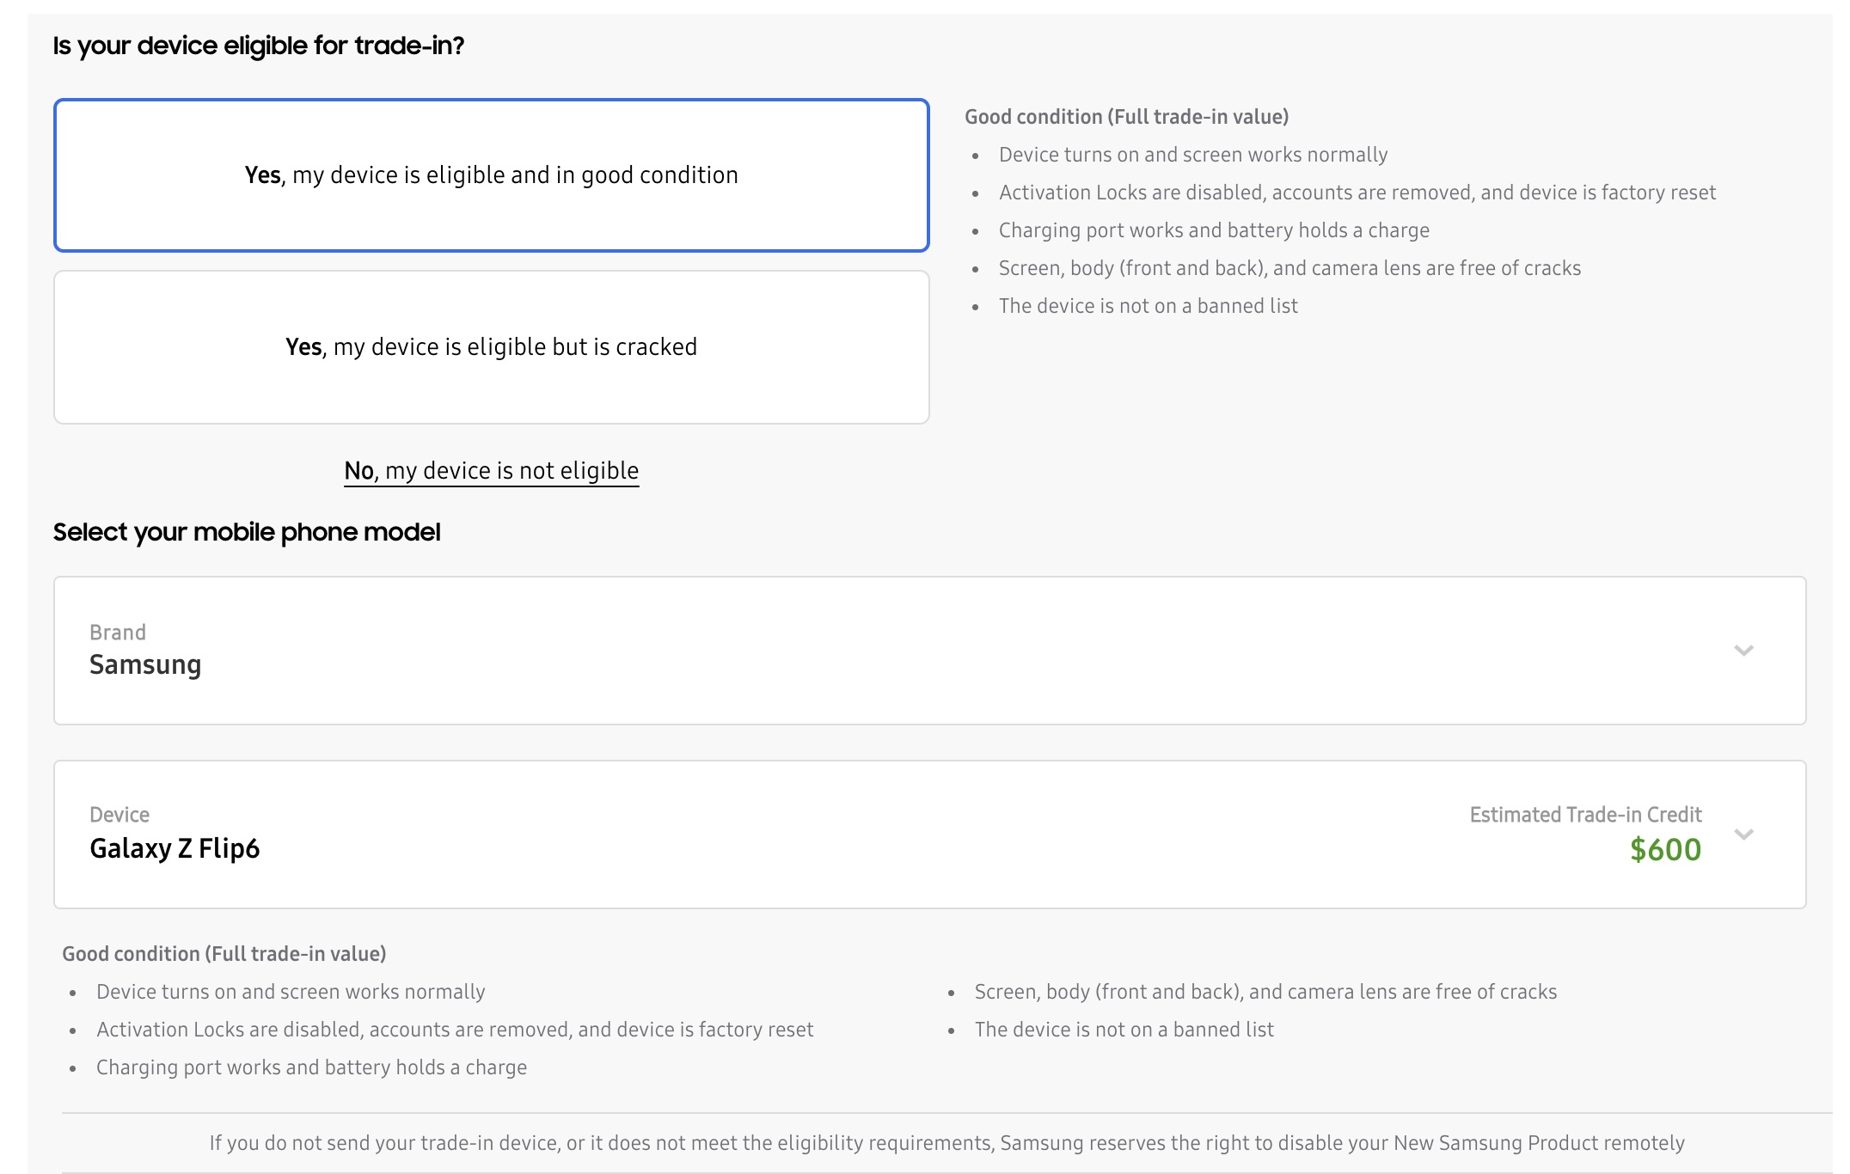
Task: Click the "Good condition" heading beside eligibility options
Action: tap(1126, 117)
